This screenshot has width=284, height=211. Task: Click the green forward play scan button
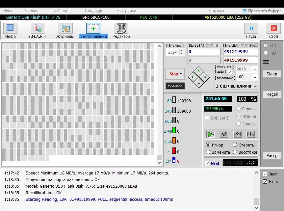tap(211, 134)
